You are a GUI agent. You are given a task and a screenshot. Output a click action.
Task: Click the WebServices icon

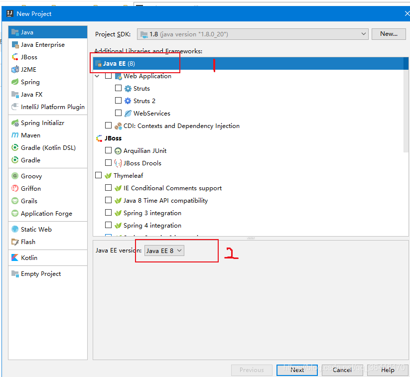(x=128, y=114)
